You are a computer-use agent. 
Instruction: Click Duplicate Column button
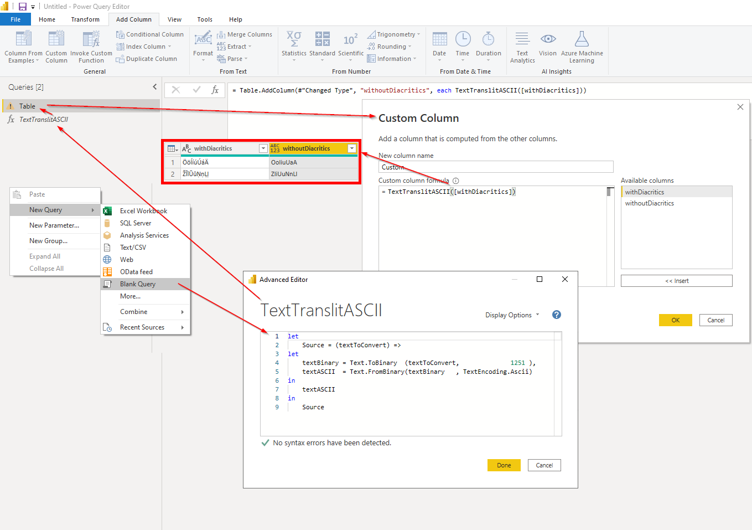click(x=147, y=59)
